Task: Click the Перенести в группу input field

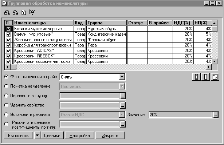Action: coord(90,96)
